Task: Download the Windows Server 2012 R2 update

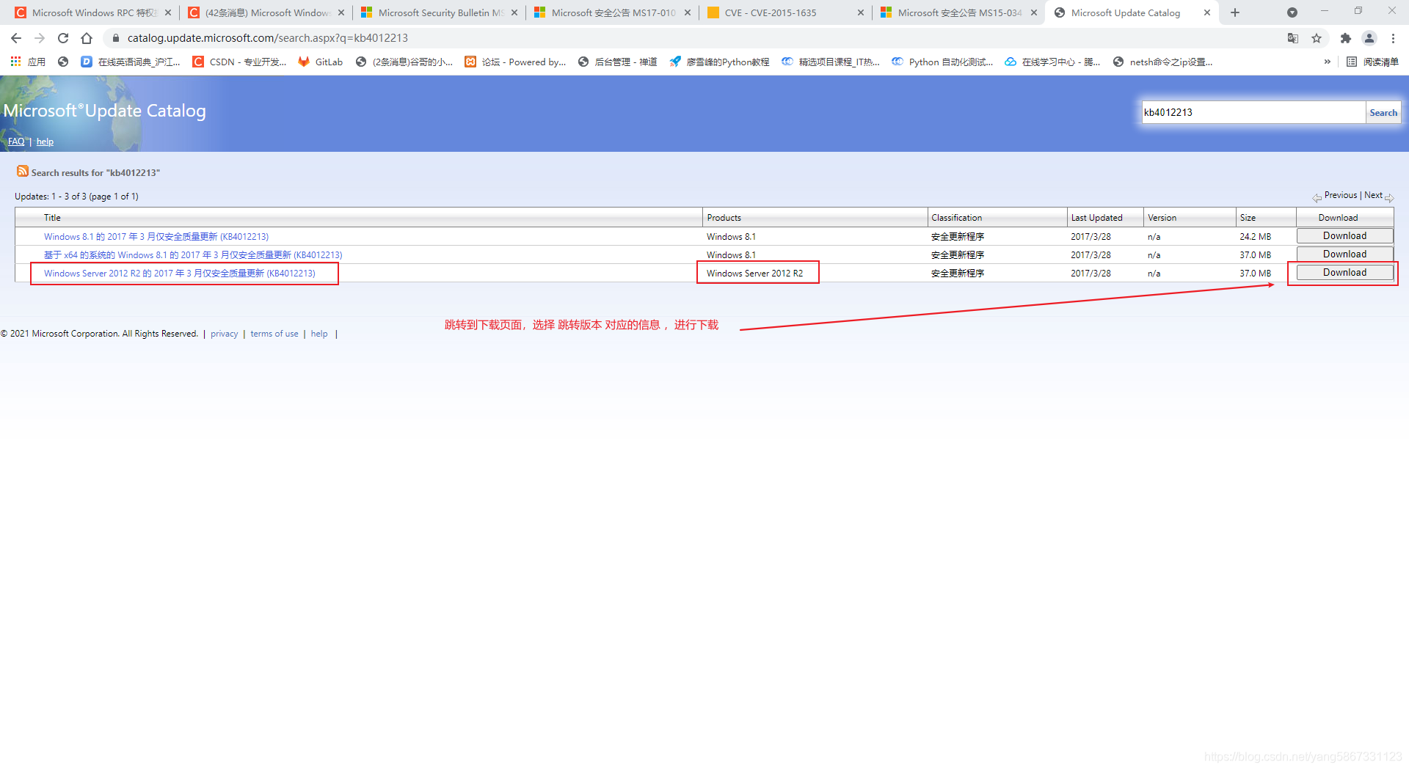Action: point(1344,272)
